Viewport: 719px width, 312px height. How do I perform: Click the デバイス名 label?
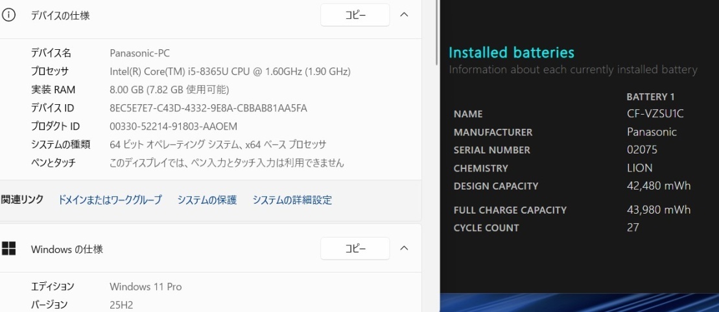click(51, 53)
